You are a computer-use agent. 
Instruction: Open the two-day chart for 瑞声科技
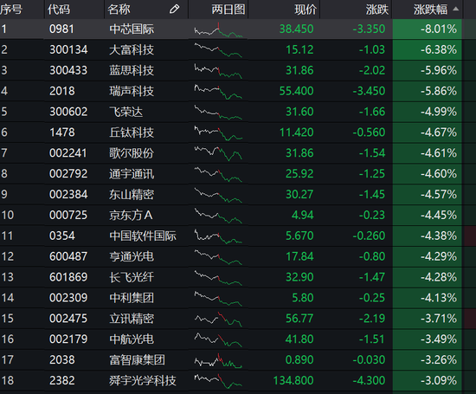tap(218, 92)
